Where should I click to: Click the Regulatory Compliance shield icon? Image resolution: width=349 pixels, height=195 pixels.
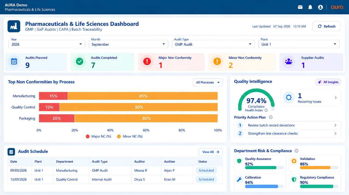pyautogui.click(x=294, y=180)
